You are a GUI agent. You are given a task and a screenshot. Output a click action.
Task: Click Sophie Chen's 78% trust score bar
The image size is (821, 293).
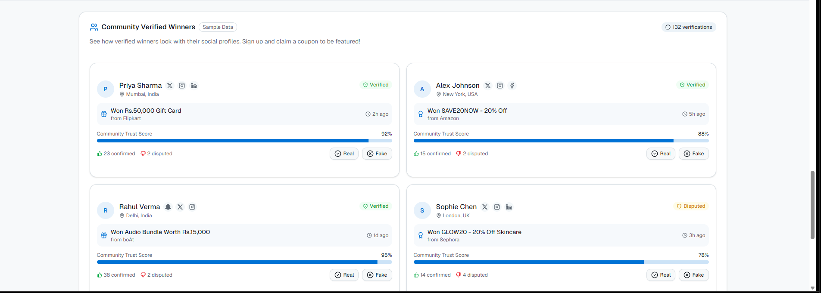tap(561, 262)
